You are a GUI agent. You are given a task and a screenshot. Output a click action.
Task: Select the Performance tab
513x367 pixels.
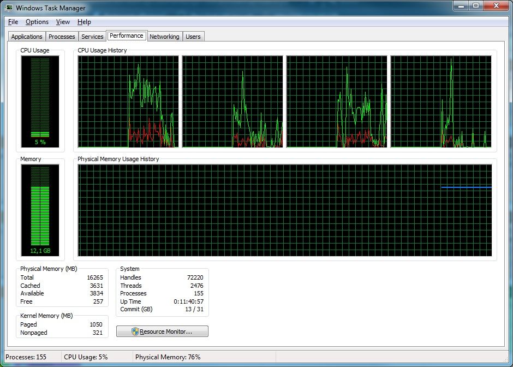coord(127,35)
